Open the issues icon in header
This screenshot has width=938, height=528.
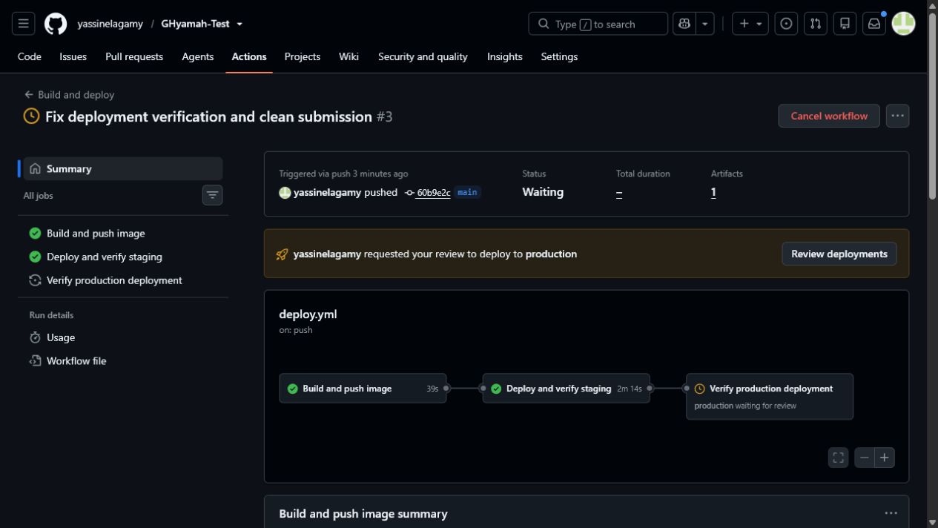click(x=786, y=24)
